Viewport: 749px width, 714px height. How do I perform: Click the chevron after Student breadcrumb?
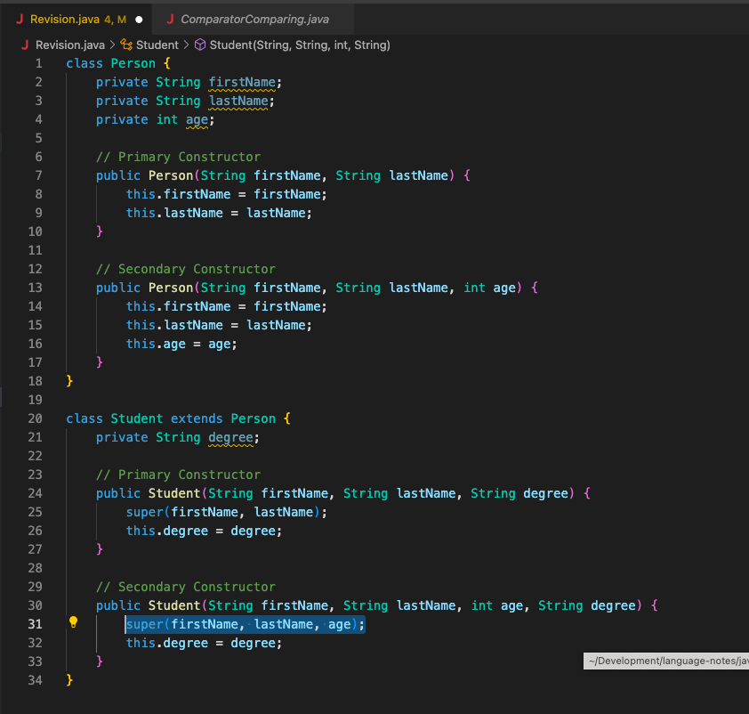click(x=186, y=45)
